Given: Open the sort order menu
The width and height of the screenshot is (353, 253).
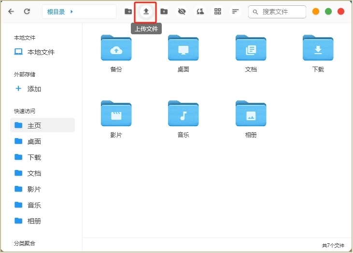Looking at the screenshot, I should 235,11.
